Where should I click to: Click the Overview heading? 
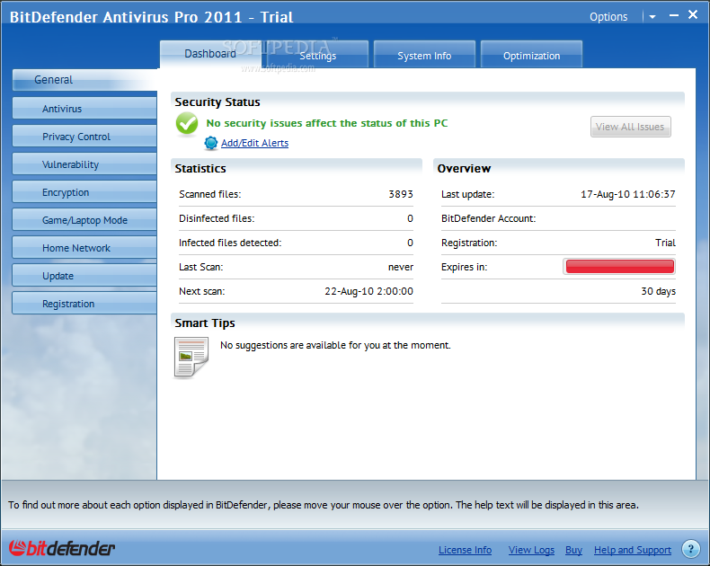[x=464, y=168]
